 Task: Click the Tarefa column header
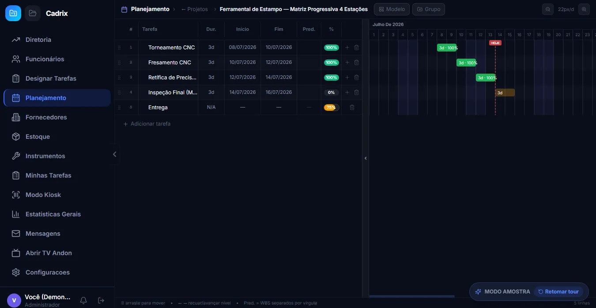(x=150, y=29)
